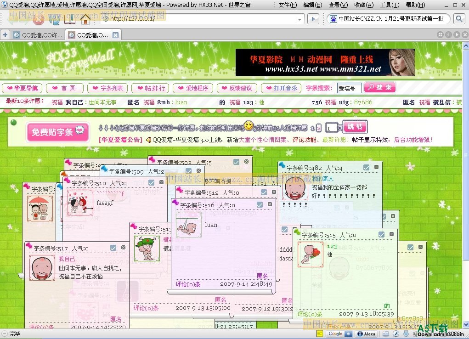
Task: Click the pink 搜索 search button
Action: click(x=379, y=87)
